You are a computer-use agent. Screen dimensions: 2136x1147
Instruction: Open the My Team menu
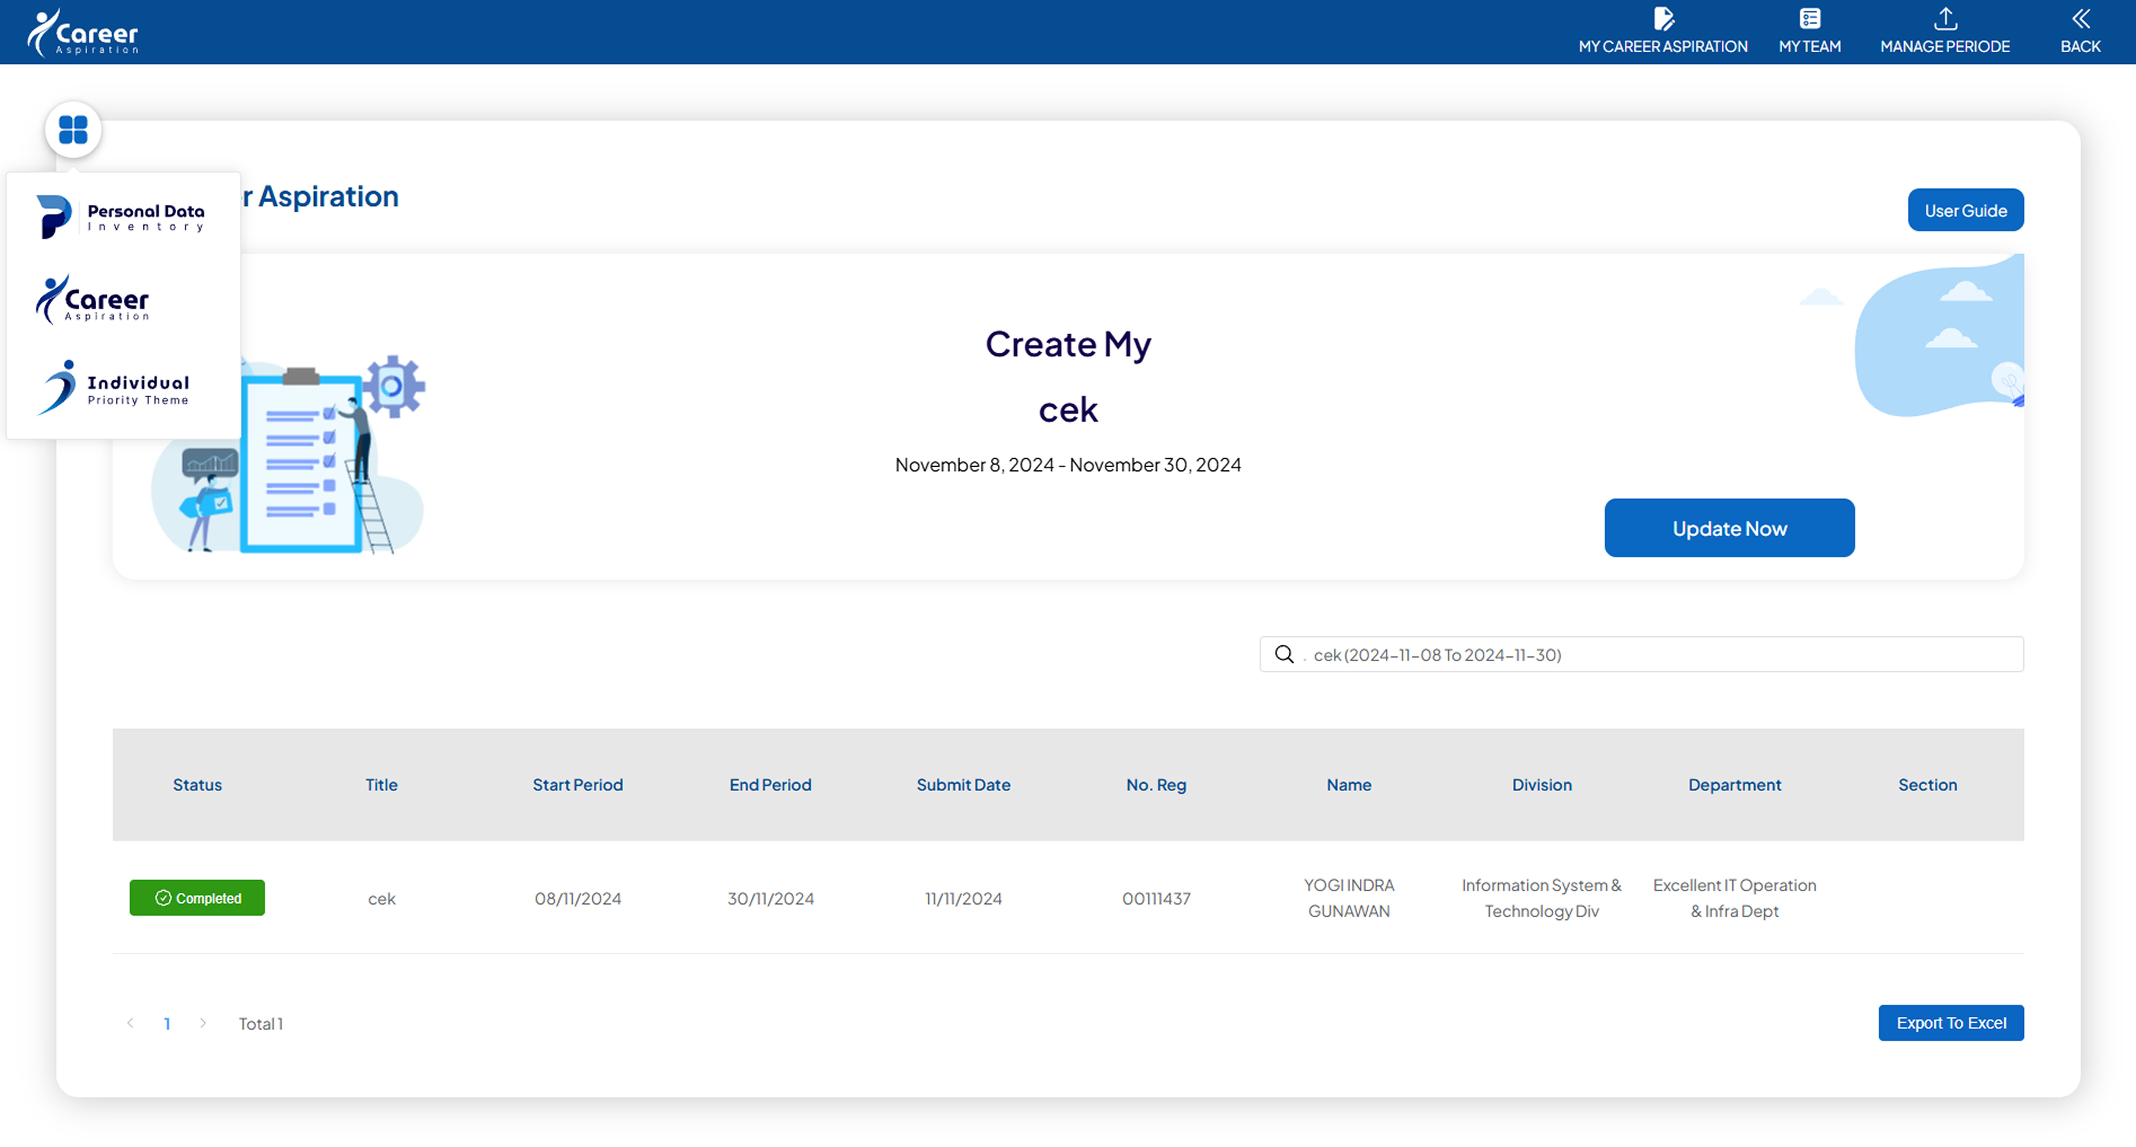click(1809, 32)
